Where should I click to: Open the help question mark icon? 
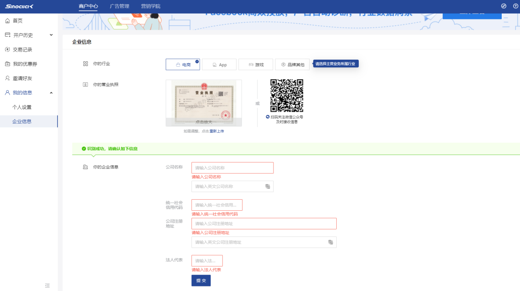click(515, 6)
